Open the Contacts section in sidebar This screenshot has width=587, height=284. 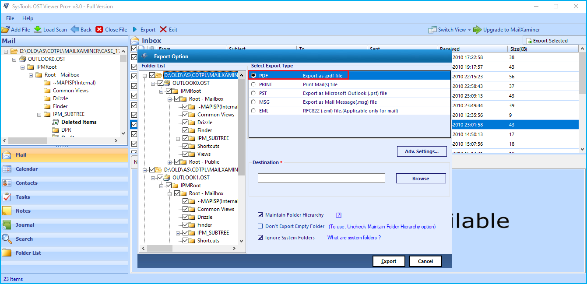(x=26, y=183)
